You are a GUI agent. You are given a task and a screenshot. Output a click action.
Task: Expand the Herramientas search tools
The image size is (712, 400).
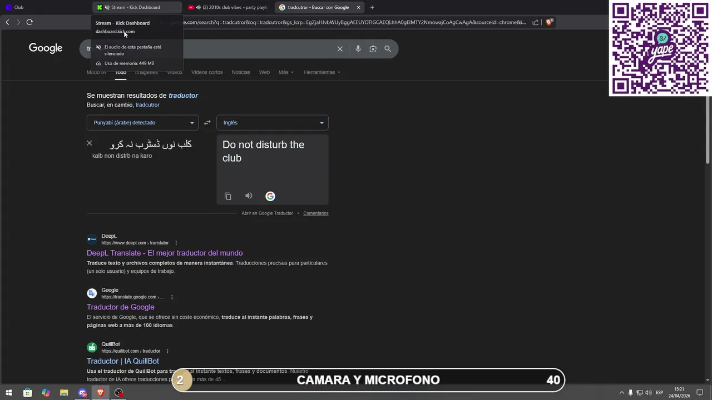tap(322, 72)
